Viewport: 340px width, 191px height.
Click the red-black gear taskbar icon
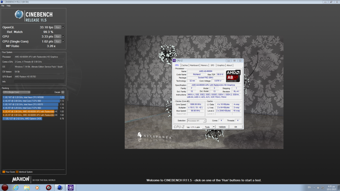coord(48,187)
